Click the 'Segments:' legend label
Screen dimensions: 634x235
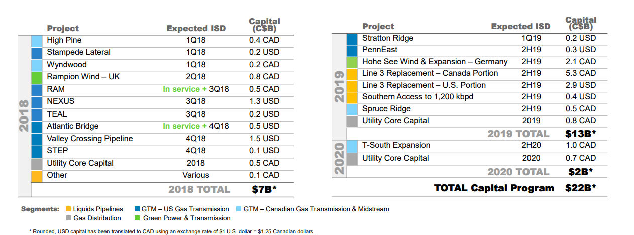pos(40,209)
